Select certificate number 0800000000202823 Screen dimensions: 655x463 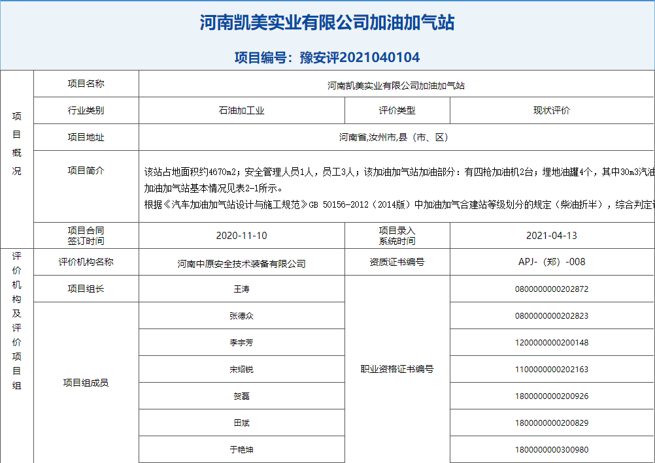click(x=552, y=315)
